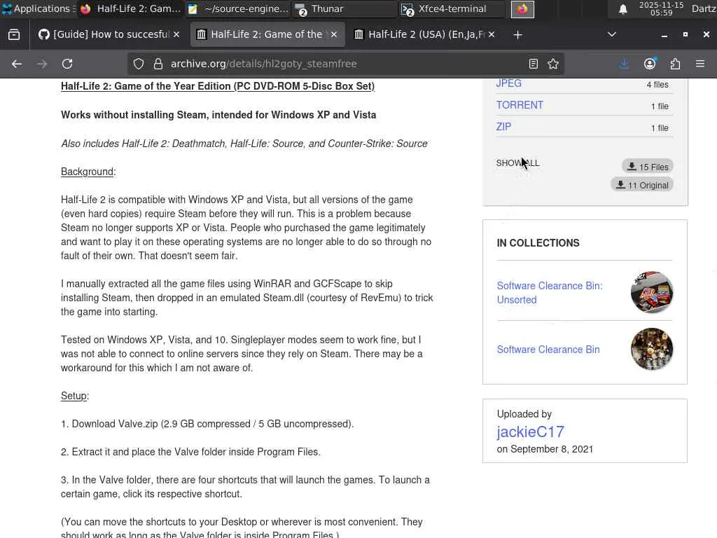Click the underlined Background heading
717x538 pixels.
(88, 172)
